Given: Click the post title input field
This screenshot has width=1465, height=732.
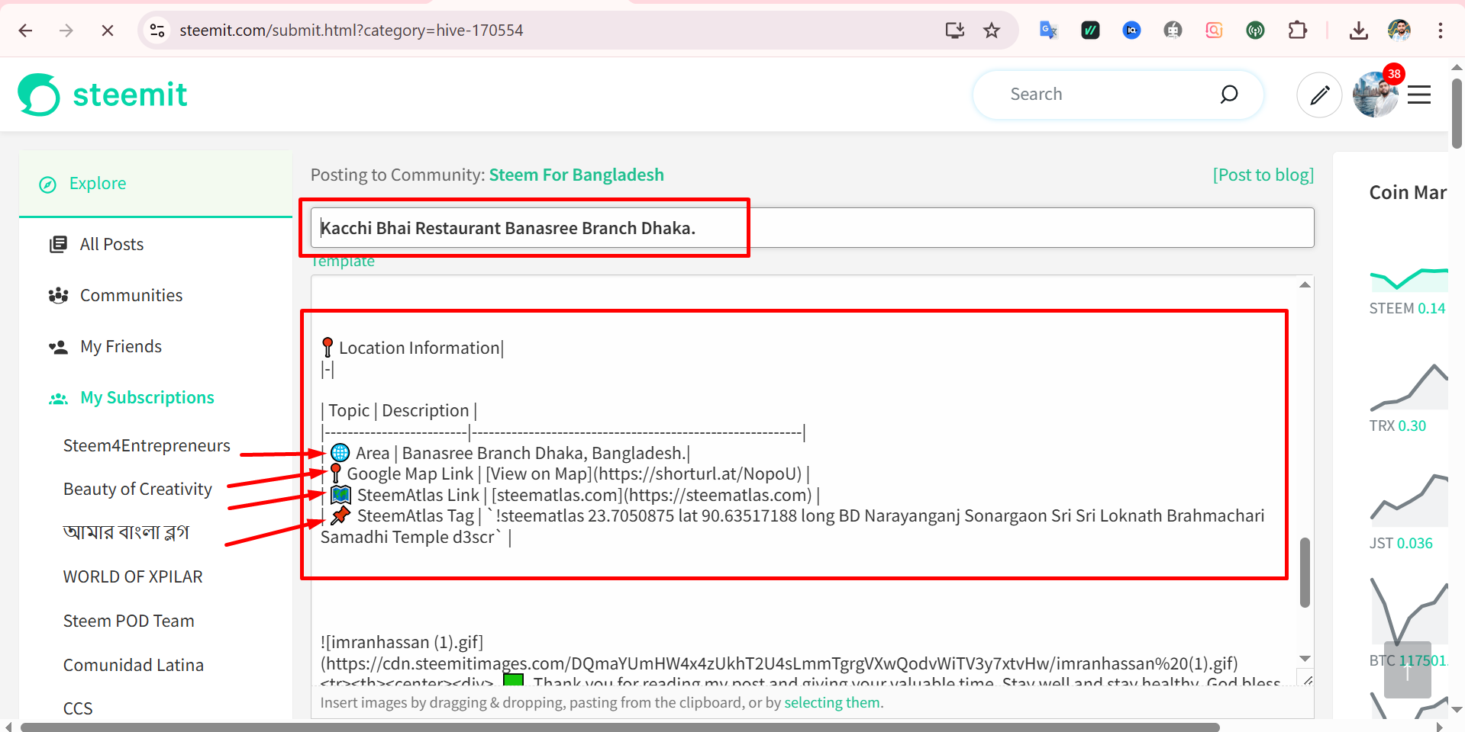Looking at the screenshot, I should [x=812, y=227].
